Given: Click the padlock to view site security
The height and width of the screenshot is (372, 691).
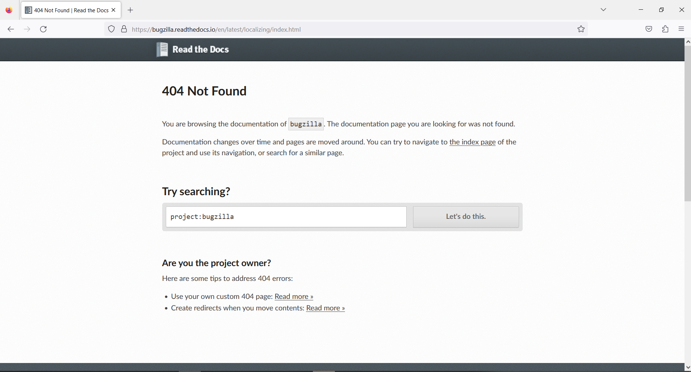Looking at the screenshot, I should click(x=124, y=29).
